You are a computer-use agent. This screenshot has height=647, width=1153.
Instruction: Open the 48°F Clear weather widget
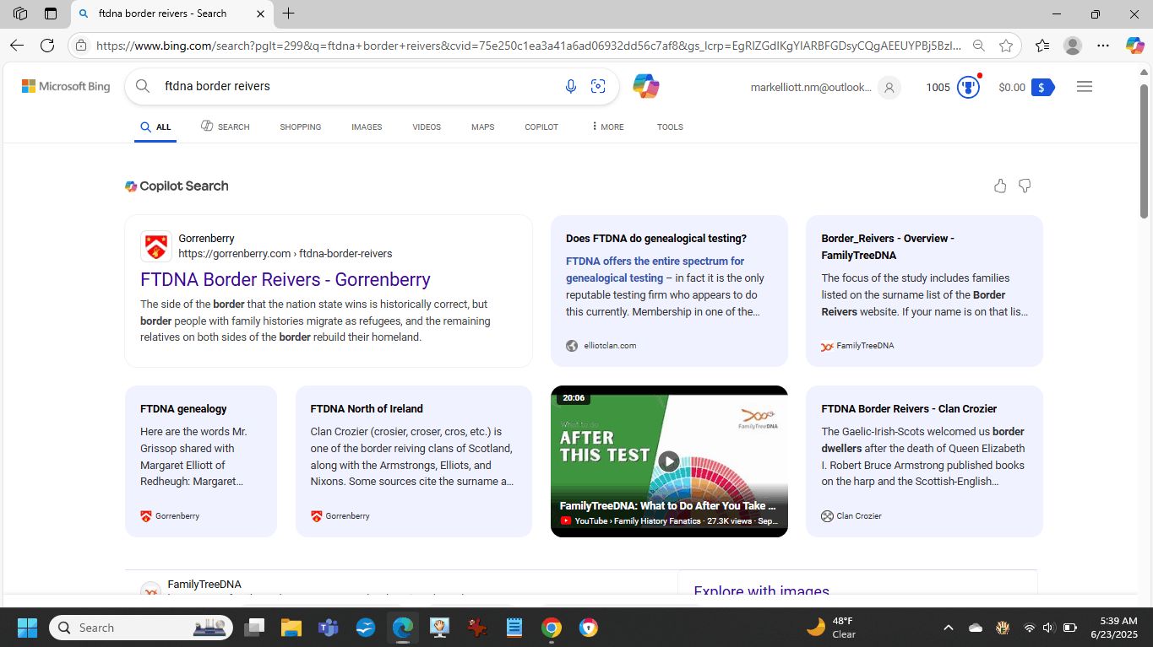tap(831, 628)
